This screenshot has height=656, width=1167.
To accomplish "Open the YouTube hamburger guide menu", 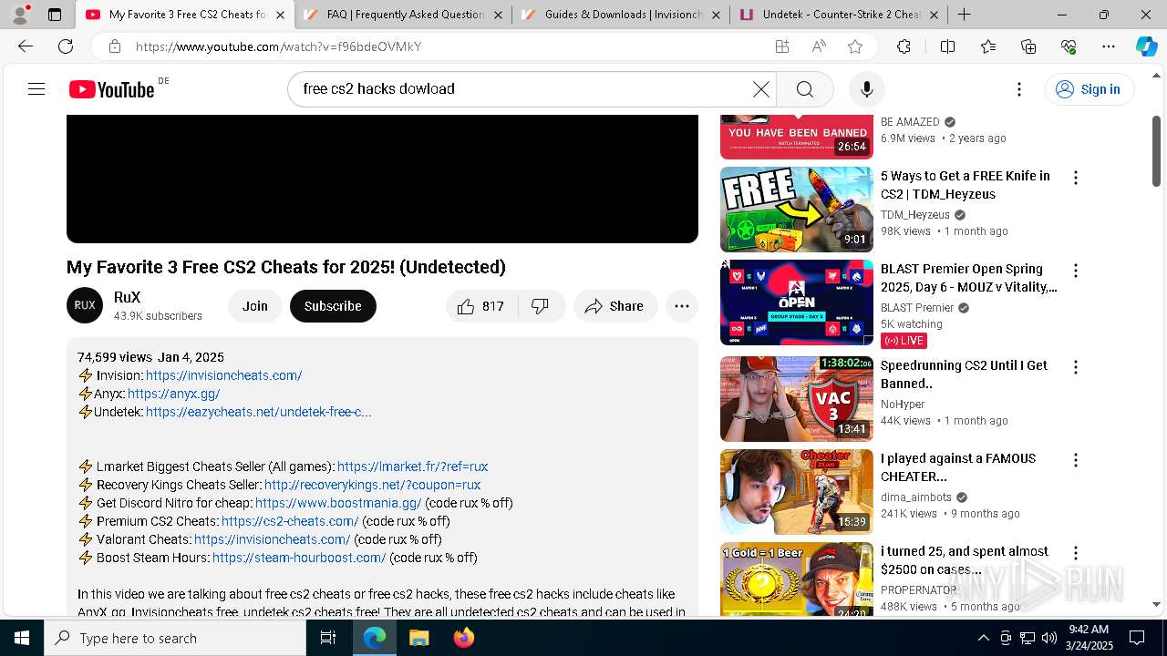I will pos(36,89).
